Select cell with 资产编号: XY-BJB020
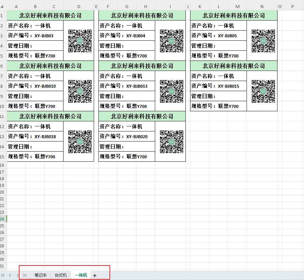 click(127, 136)
